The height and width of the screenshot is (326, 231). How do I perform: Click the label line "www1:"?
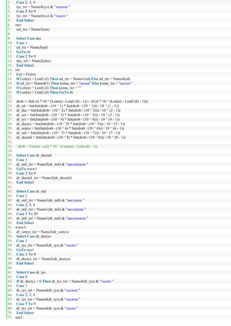click(x=21, y=227)
